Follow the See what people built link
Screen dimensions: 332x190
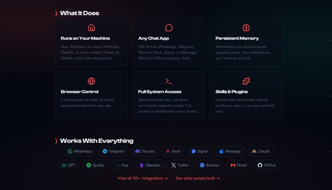(198, 178)
